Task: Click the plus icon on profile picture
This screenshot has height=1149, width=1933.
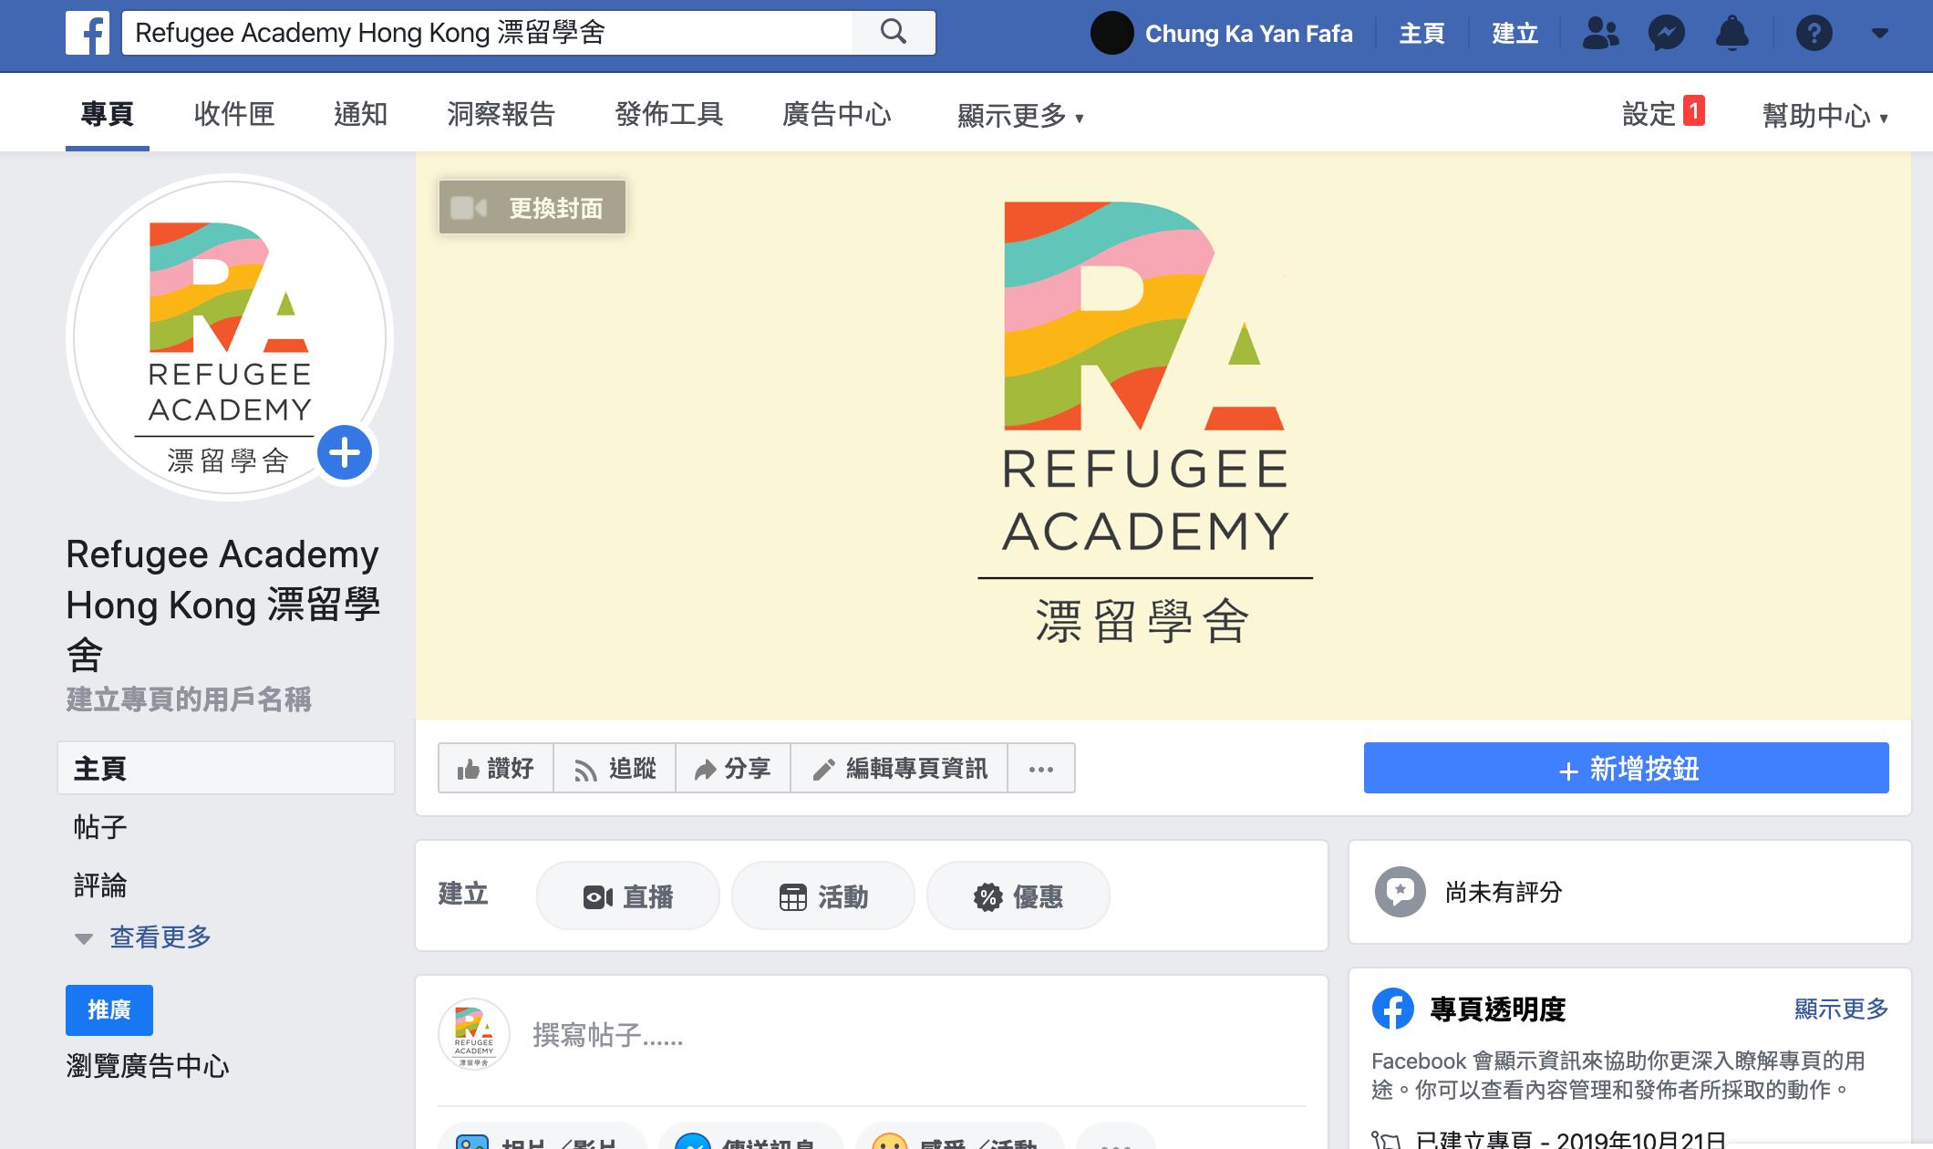Action: 345,453
